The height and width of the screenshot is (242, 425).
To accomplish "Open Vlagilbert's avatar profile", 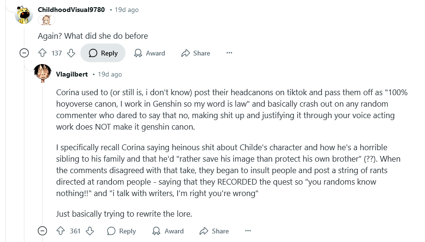I will (43, 74).
